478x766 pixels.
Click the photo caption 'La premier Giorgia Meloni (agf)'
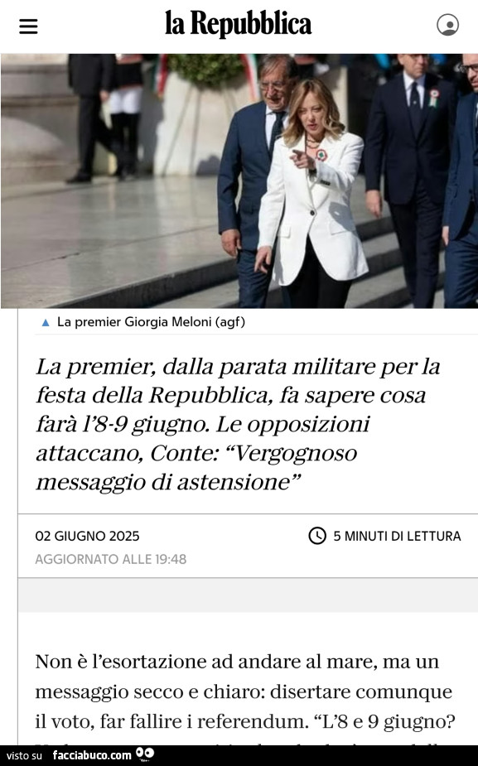click(151, 322)
